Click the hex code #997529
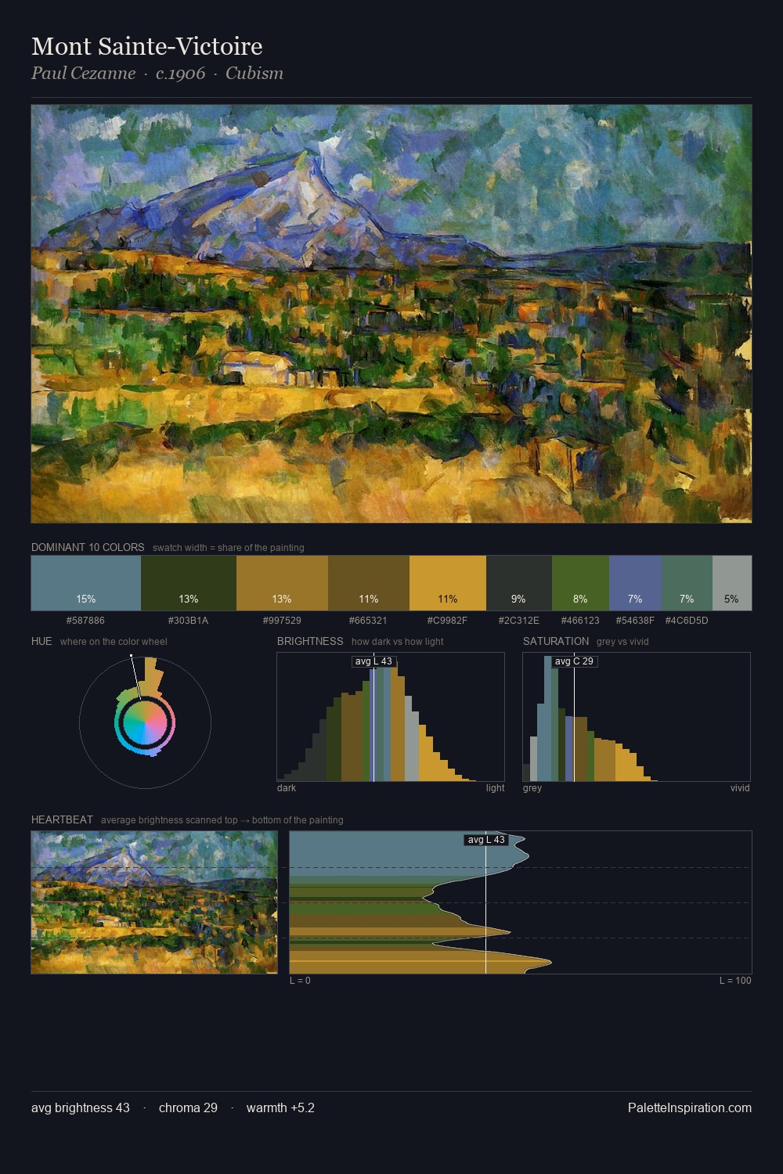783x1174 pixels. point(282,621)
